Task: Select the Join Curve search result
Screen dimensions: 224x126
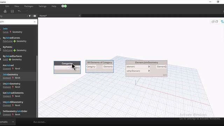Action: coord(19,30)
